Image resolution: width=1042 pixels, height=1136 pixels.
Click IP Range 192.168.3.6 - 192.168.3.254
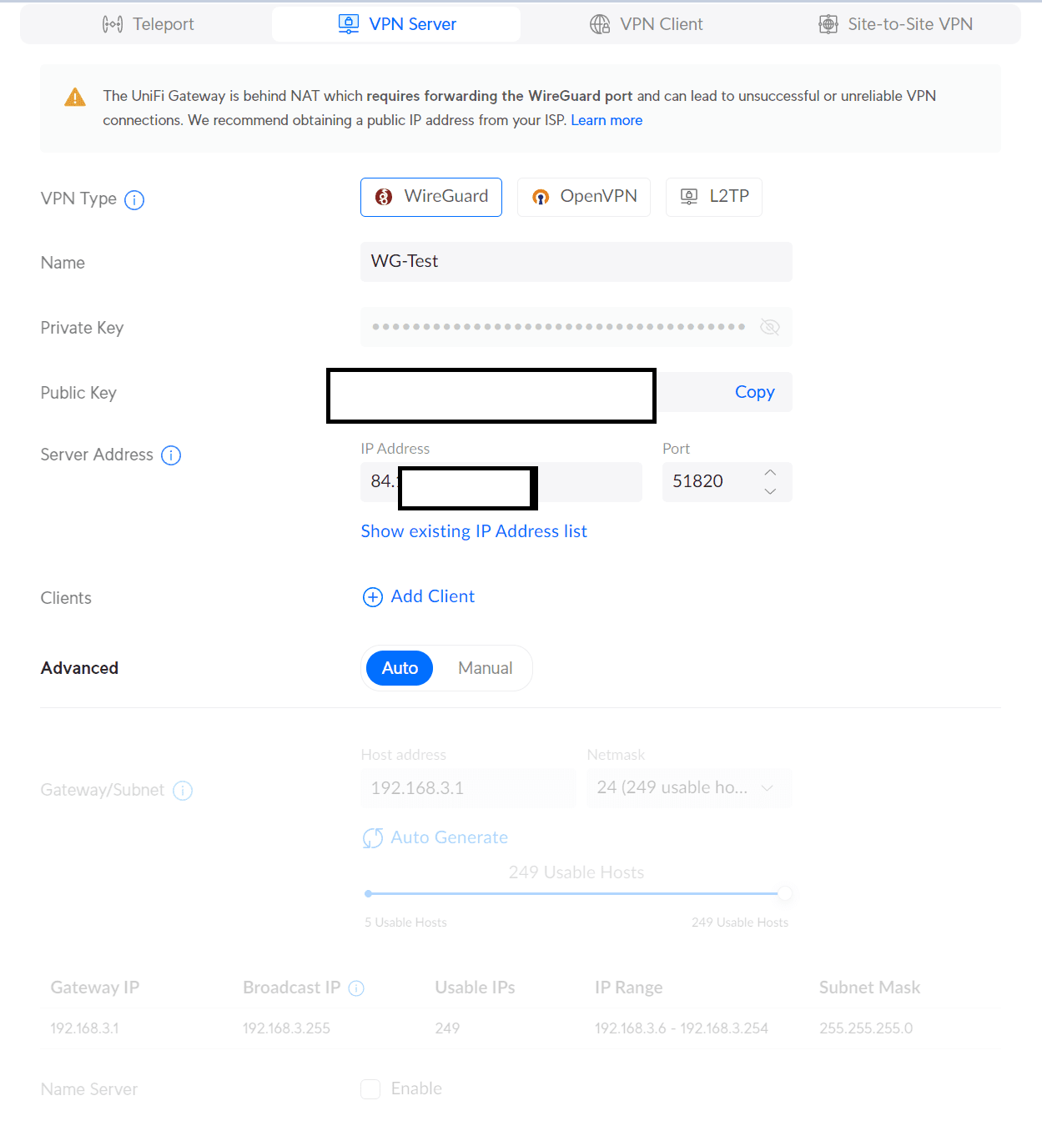(682, 1028)
